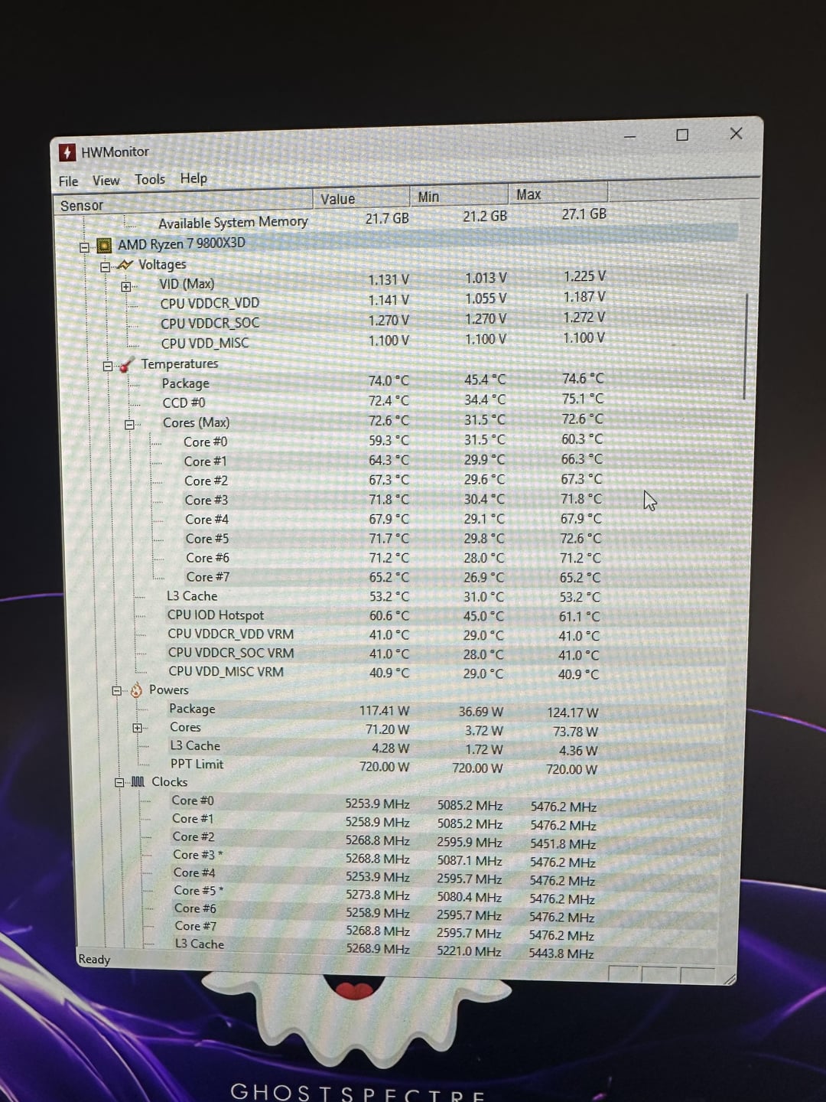Screen dimensions: 826x1102
Task: Collapse the Temperatures section
Action: [108, 366]
